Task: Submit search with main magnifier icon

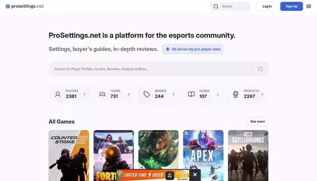Action: (261, 69)
